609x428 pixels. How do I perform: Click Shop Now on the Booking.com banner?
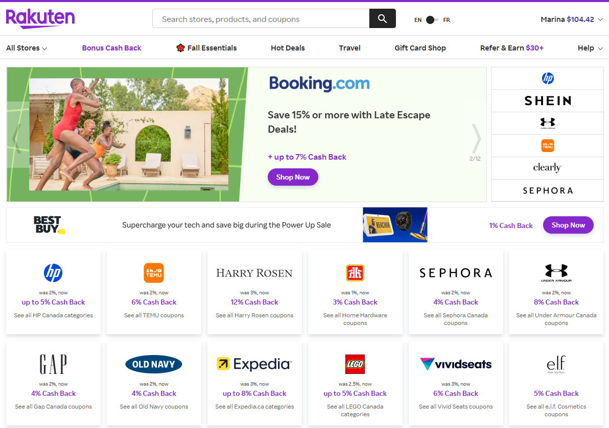pos(293,177)
